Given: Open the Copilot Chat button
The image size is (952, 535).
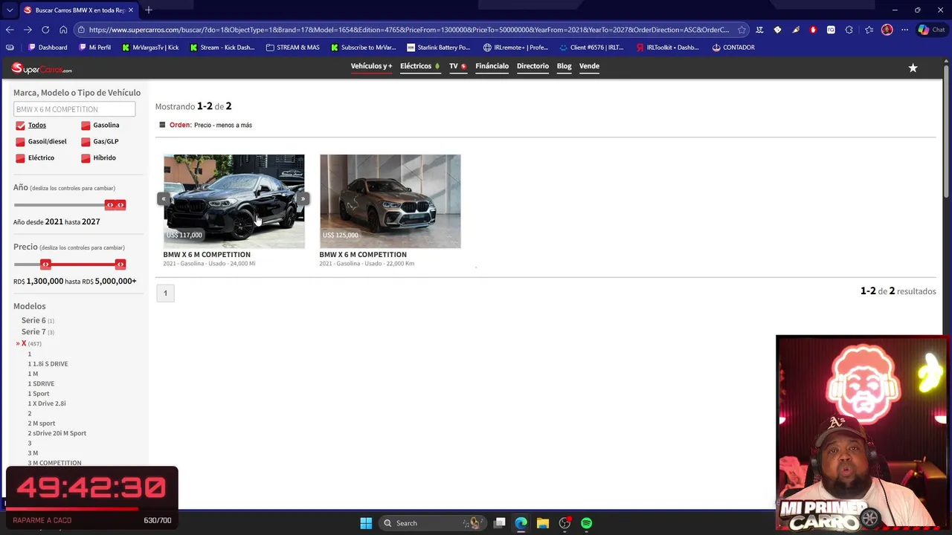Looking at the screenshot, I should point(930,30).
